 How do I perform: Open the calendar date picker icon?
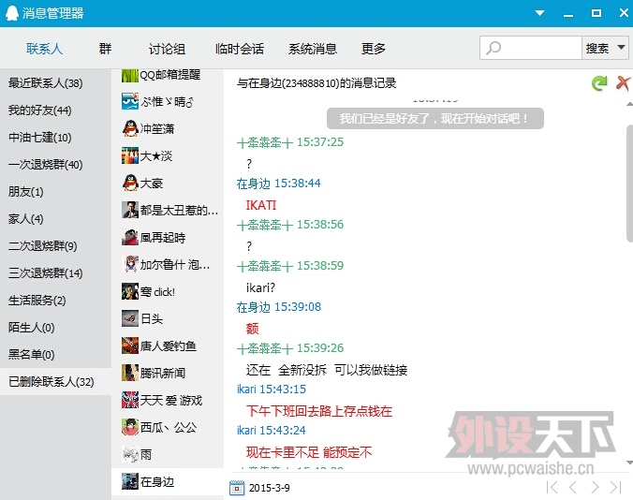point(237,487)
